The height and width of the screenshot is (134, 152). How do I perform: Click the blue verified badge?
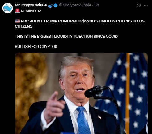point(56,6)
